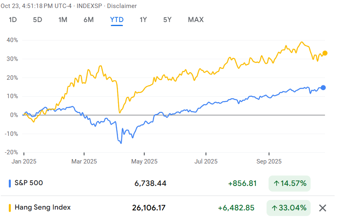This screenshot has width=339, height=220.
Task: Switch chart to 1Y range
Action: tap(143, 20)
